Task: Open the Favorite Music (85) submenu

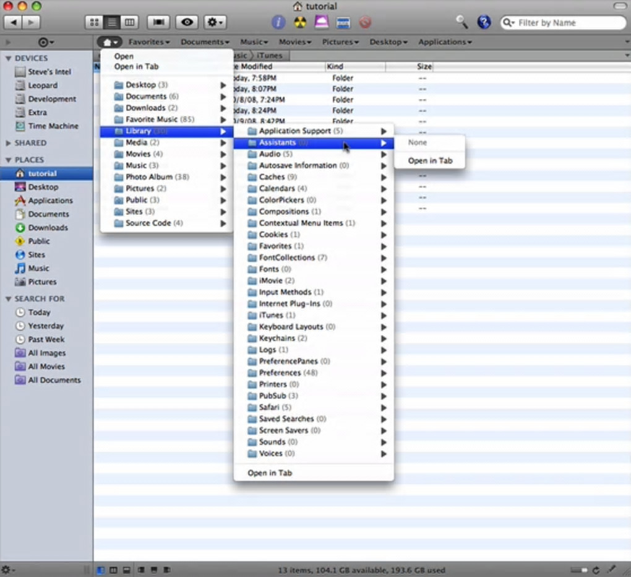Action: (166, 119)
